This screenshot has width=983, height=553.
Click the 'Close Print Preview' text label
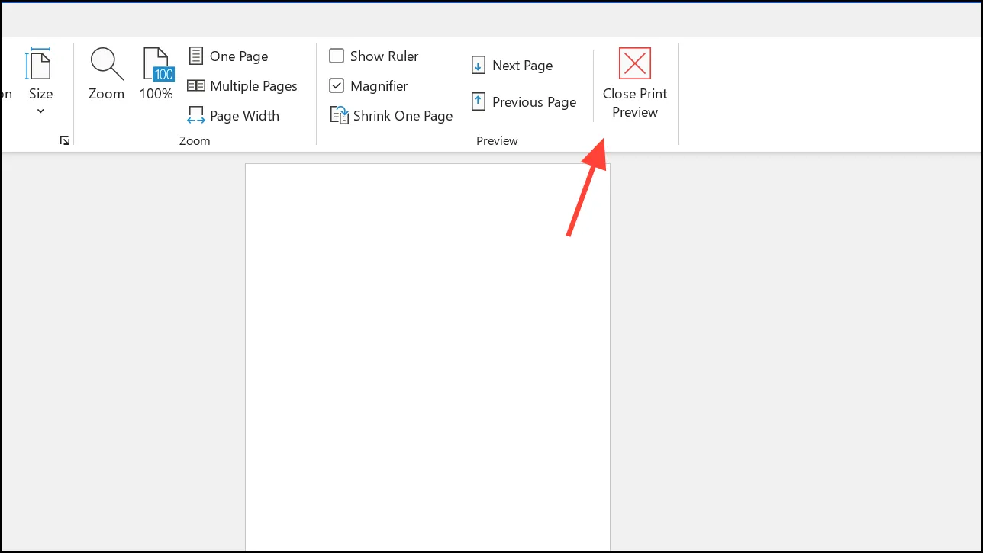(635, 103)
